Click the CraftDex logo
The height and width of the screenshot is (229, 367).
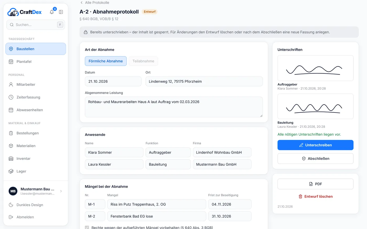24,12
